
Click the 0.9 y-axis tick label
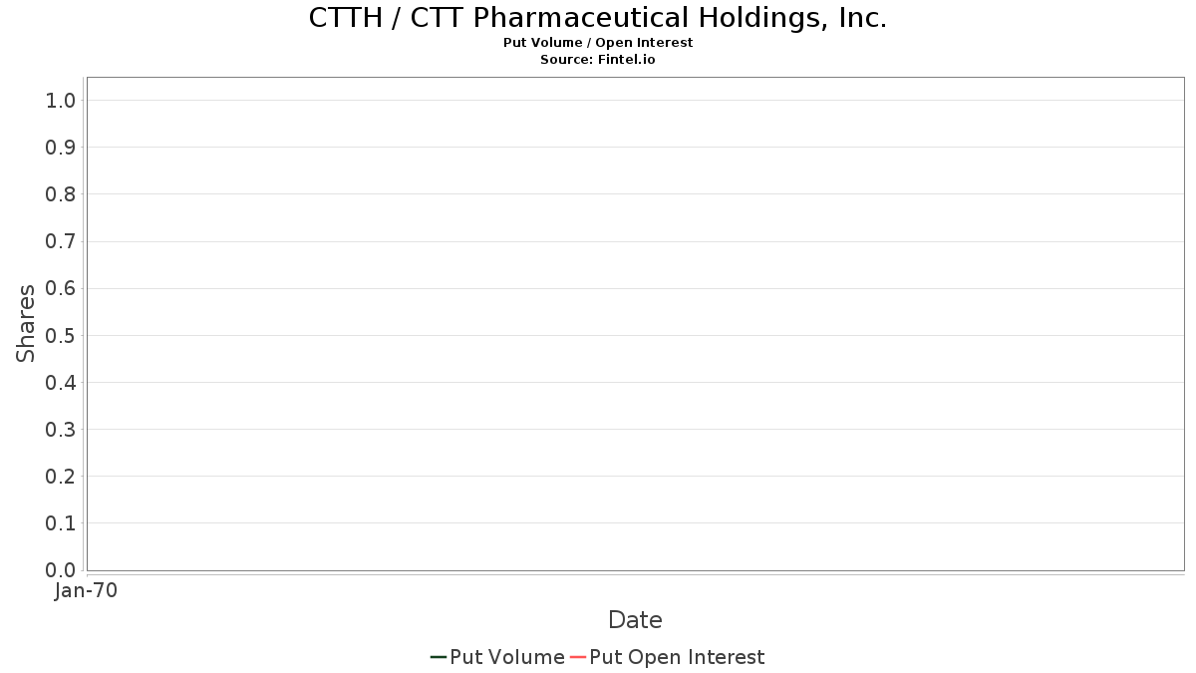pyautogui.click(x=61, y=148)
